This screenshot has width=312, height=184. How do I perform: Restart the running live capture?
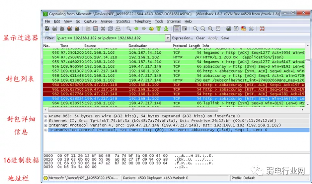point(77,29)
